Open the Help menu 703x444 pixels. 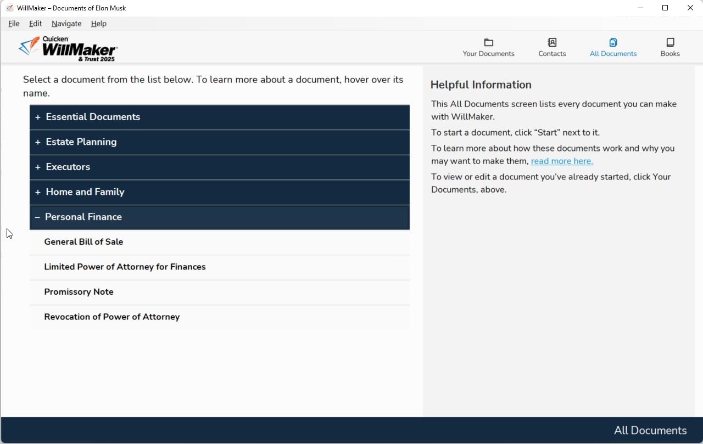pyautogui.click(x=99, y=24)
